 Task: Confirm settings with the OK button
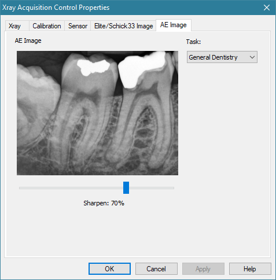coord(109,268)
